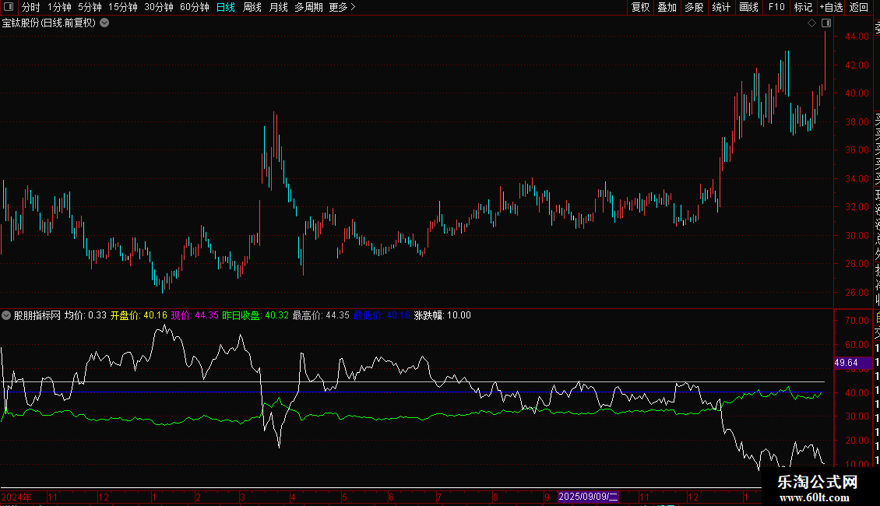The width and height of the screenshot is (880, 506).
Task: Select the 日线 daily period
Action: [226, 7]
